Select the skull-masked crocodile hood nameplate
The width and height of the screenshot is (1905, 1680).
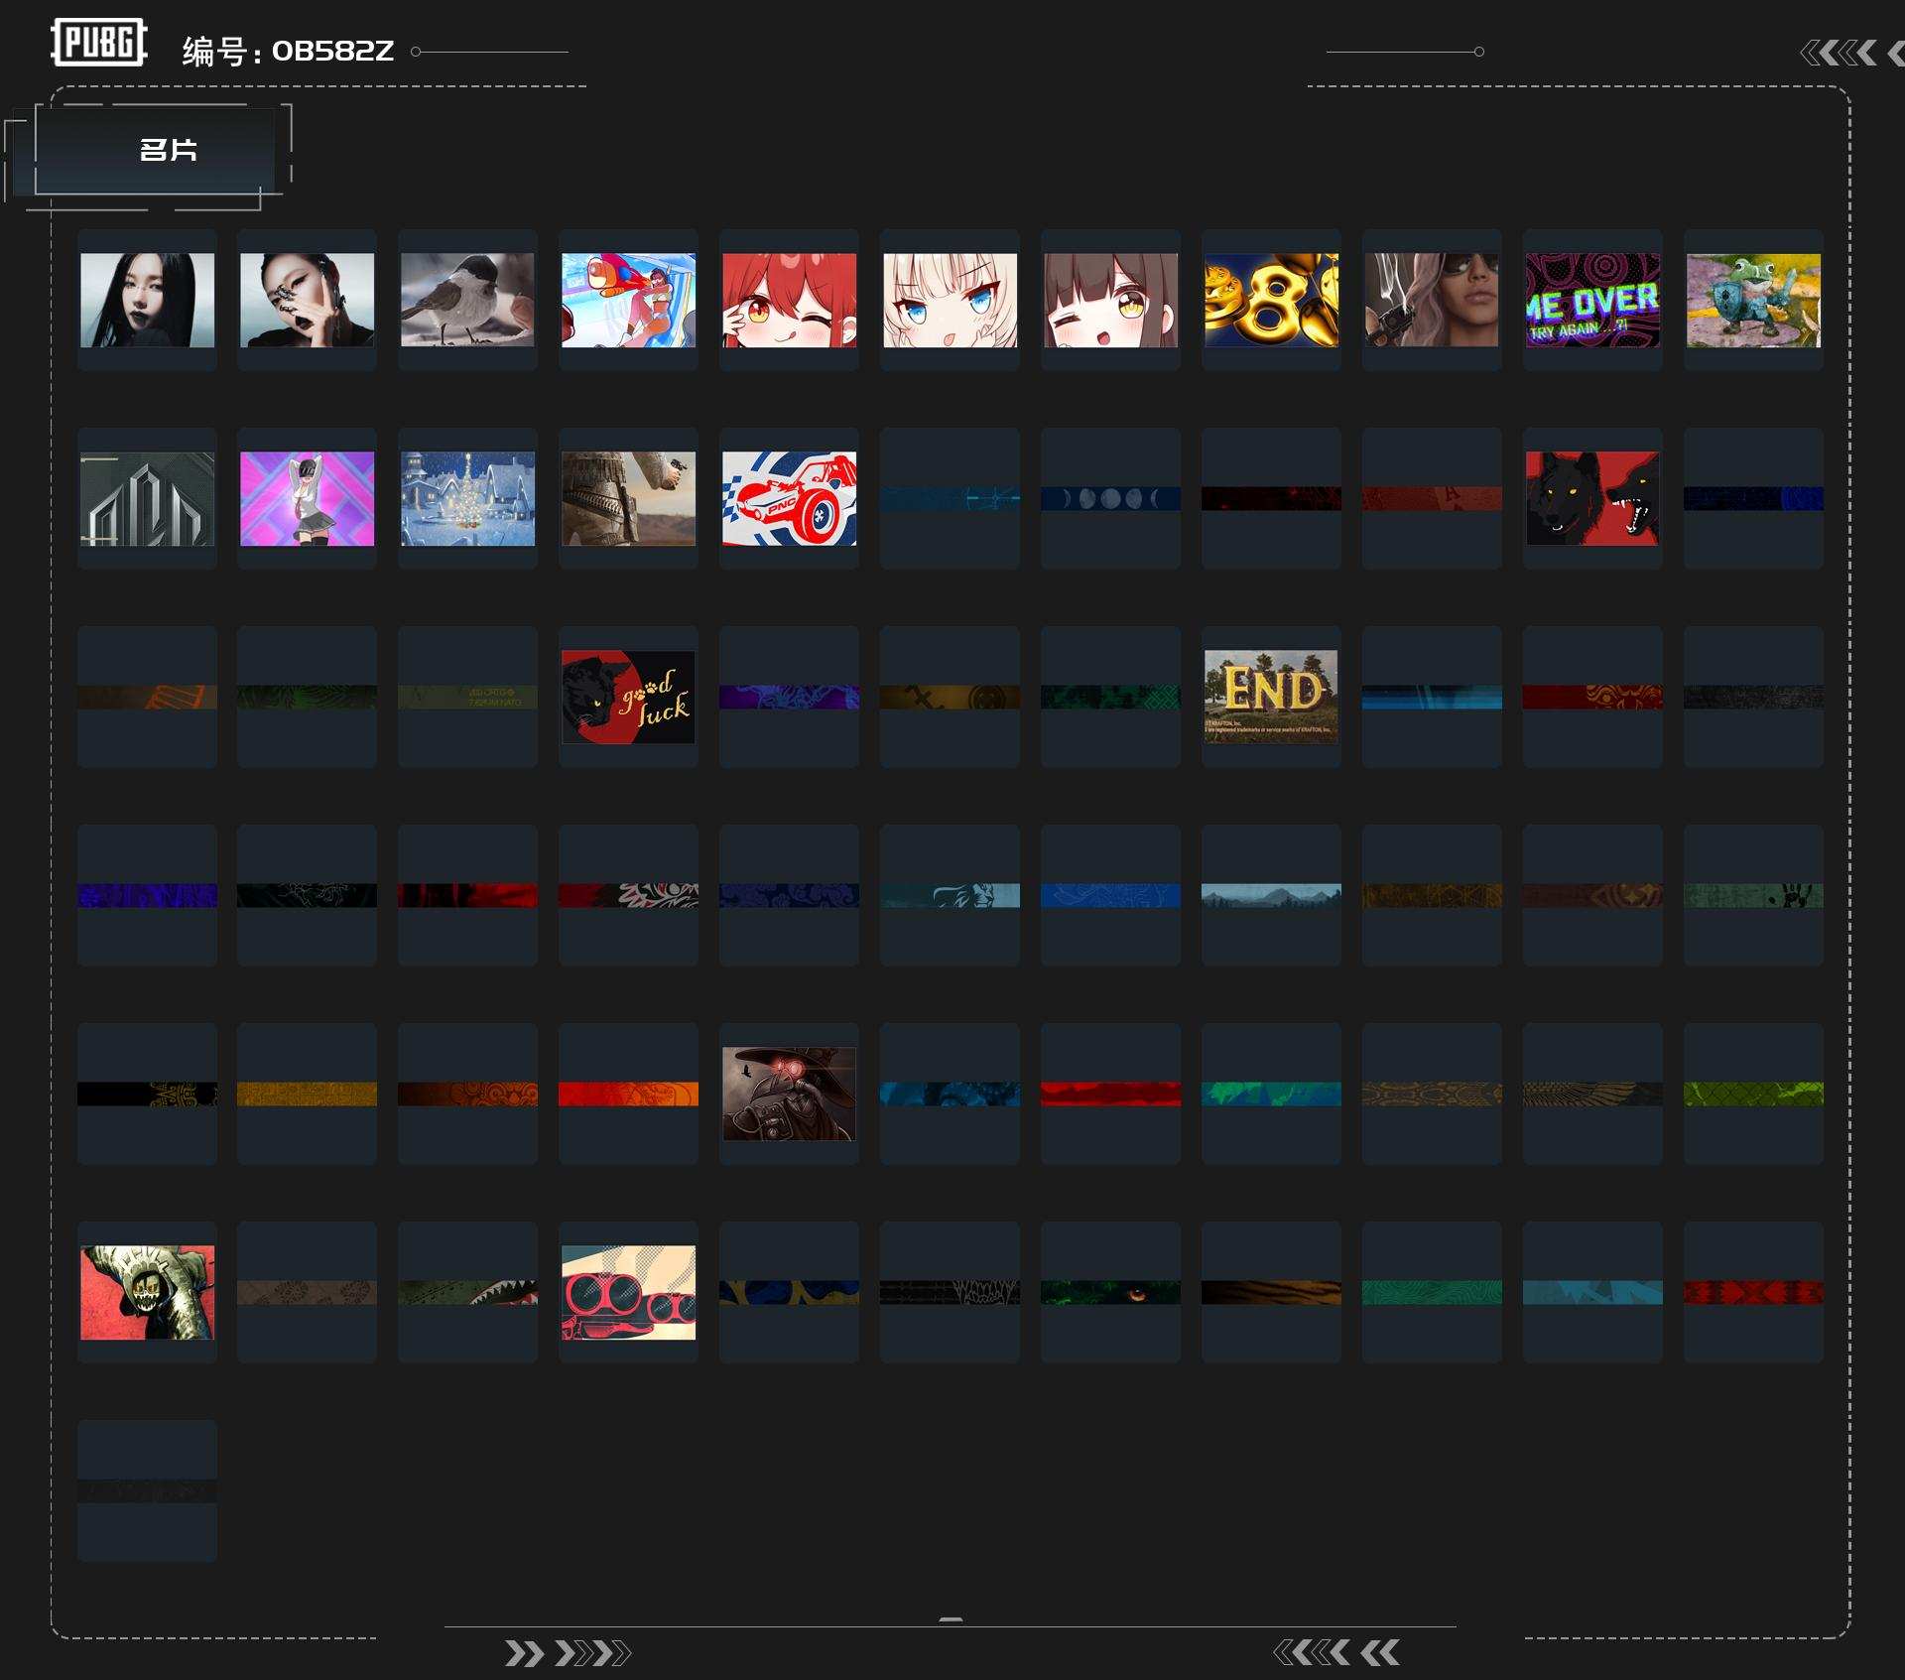click(x=147, y=1292)
